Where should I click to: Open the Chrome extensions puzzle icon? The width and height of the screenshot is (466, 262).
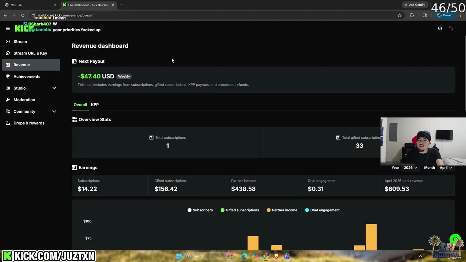[412, 15]
